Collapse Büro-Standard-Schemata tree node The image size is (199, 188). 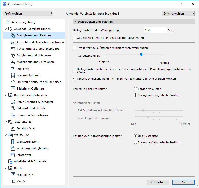pos(6,95)
